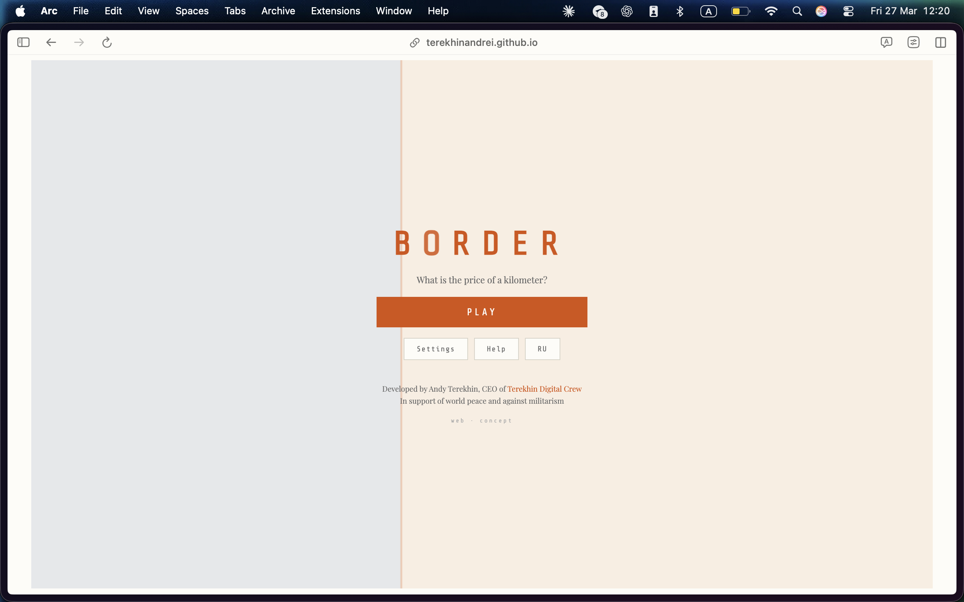Navigate back with the back arrow
Screen dimensions: 964x602
[x=50, y=42]
